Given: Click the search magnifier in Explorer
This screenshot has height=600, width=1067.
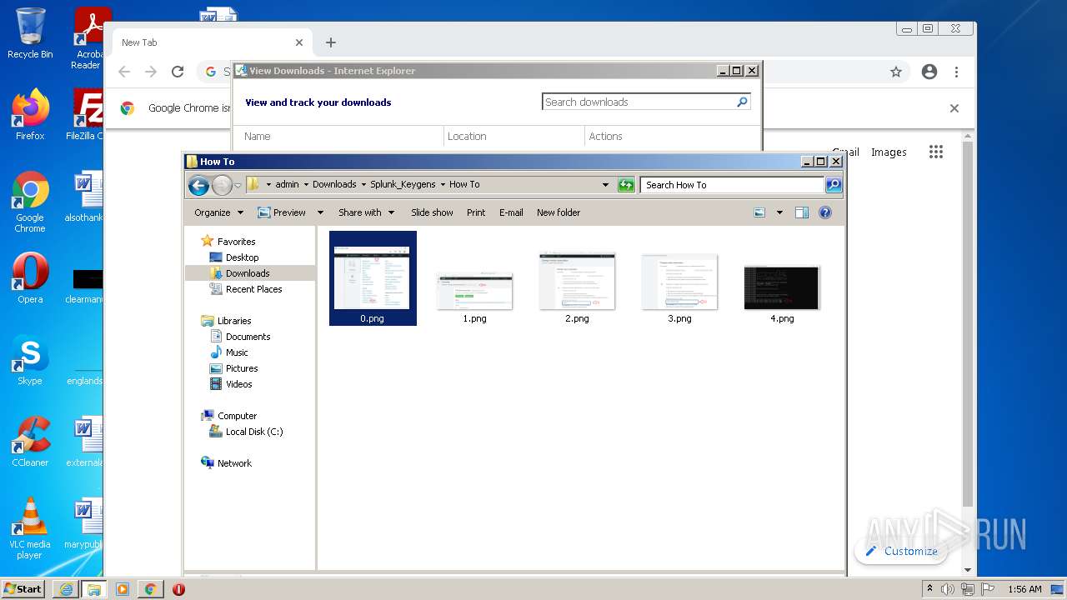Looking at the screenshot, I should click(834, 185).
